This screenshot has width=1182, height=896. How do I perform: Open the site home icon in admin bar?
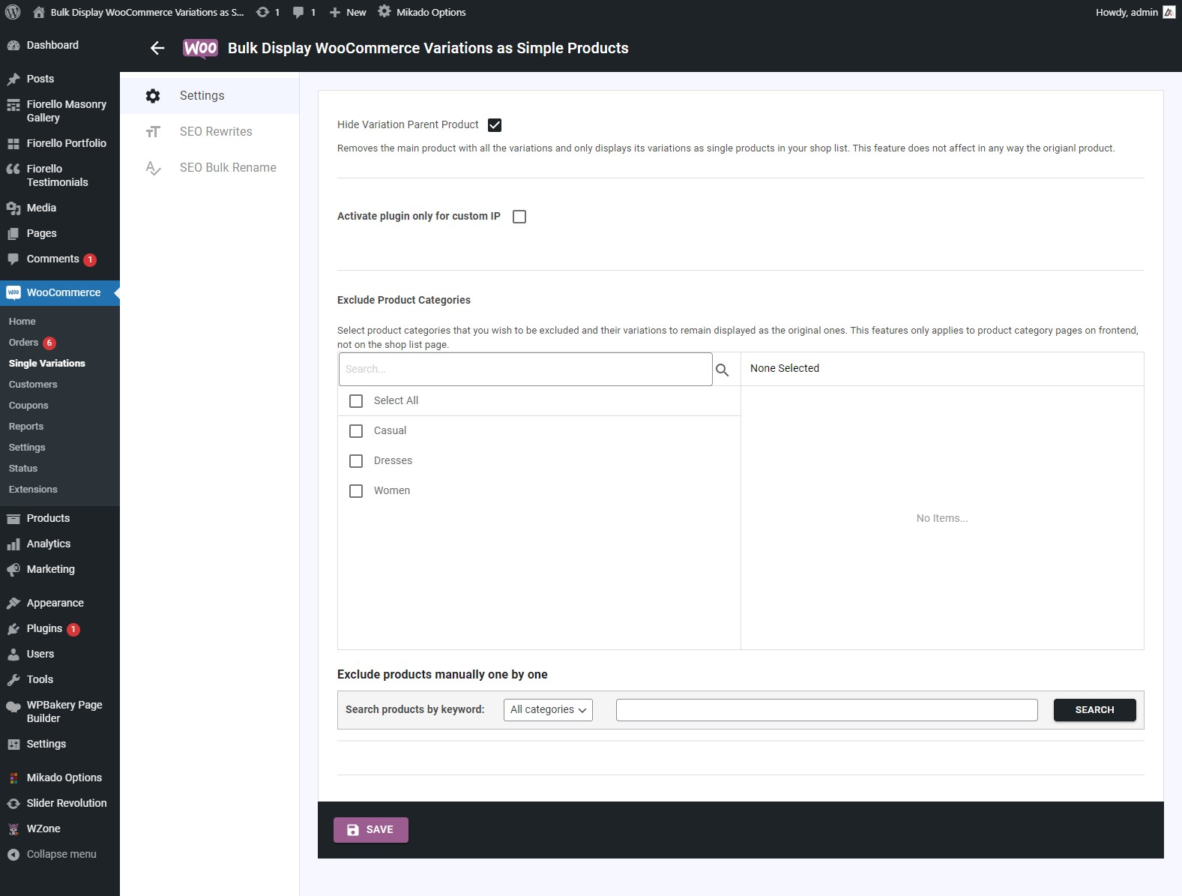[39, 12]
